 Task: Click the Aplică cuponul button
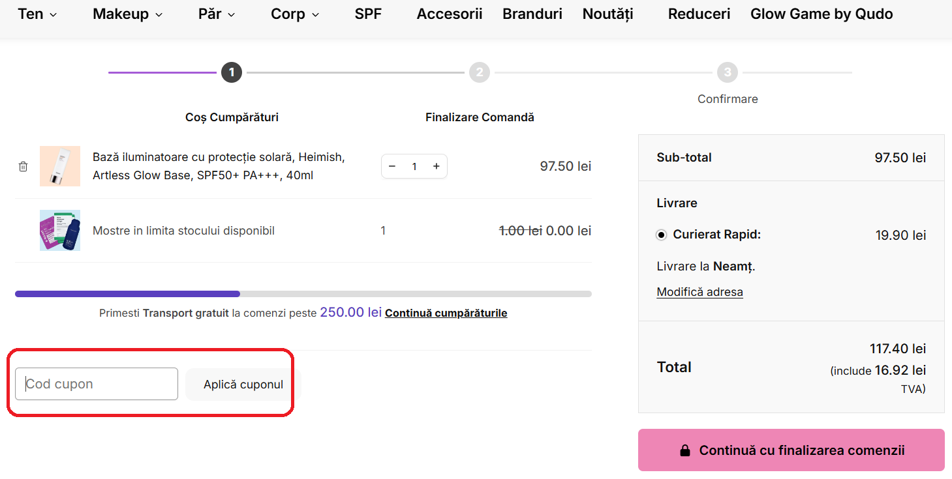[243, 385]
